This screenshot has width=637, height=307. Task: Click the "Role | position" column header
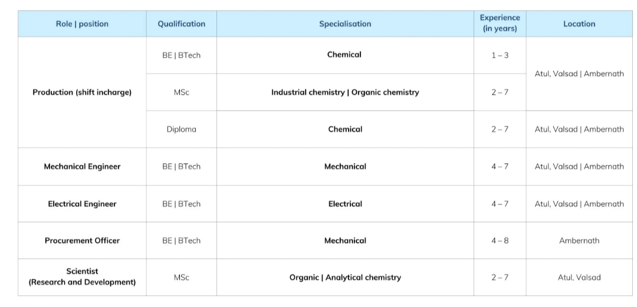(82, 24)
